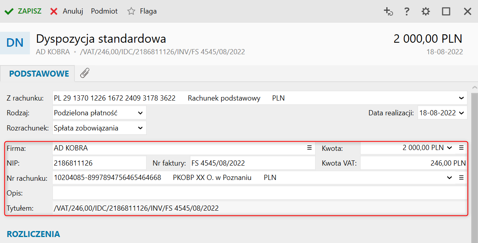This screenshot has height=243, width=478.
Task: Click the empty Opis input field
Action: click(260, 193)
